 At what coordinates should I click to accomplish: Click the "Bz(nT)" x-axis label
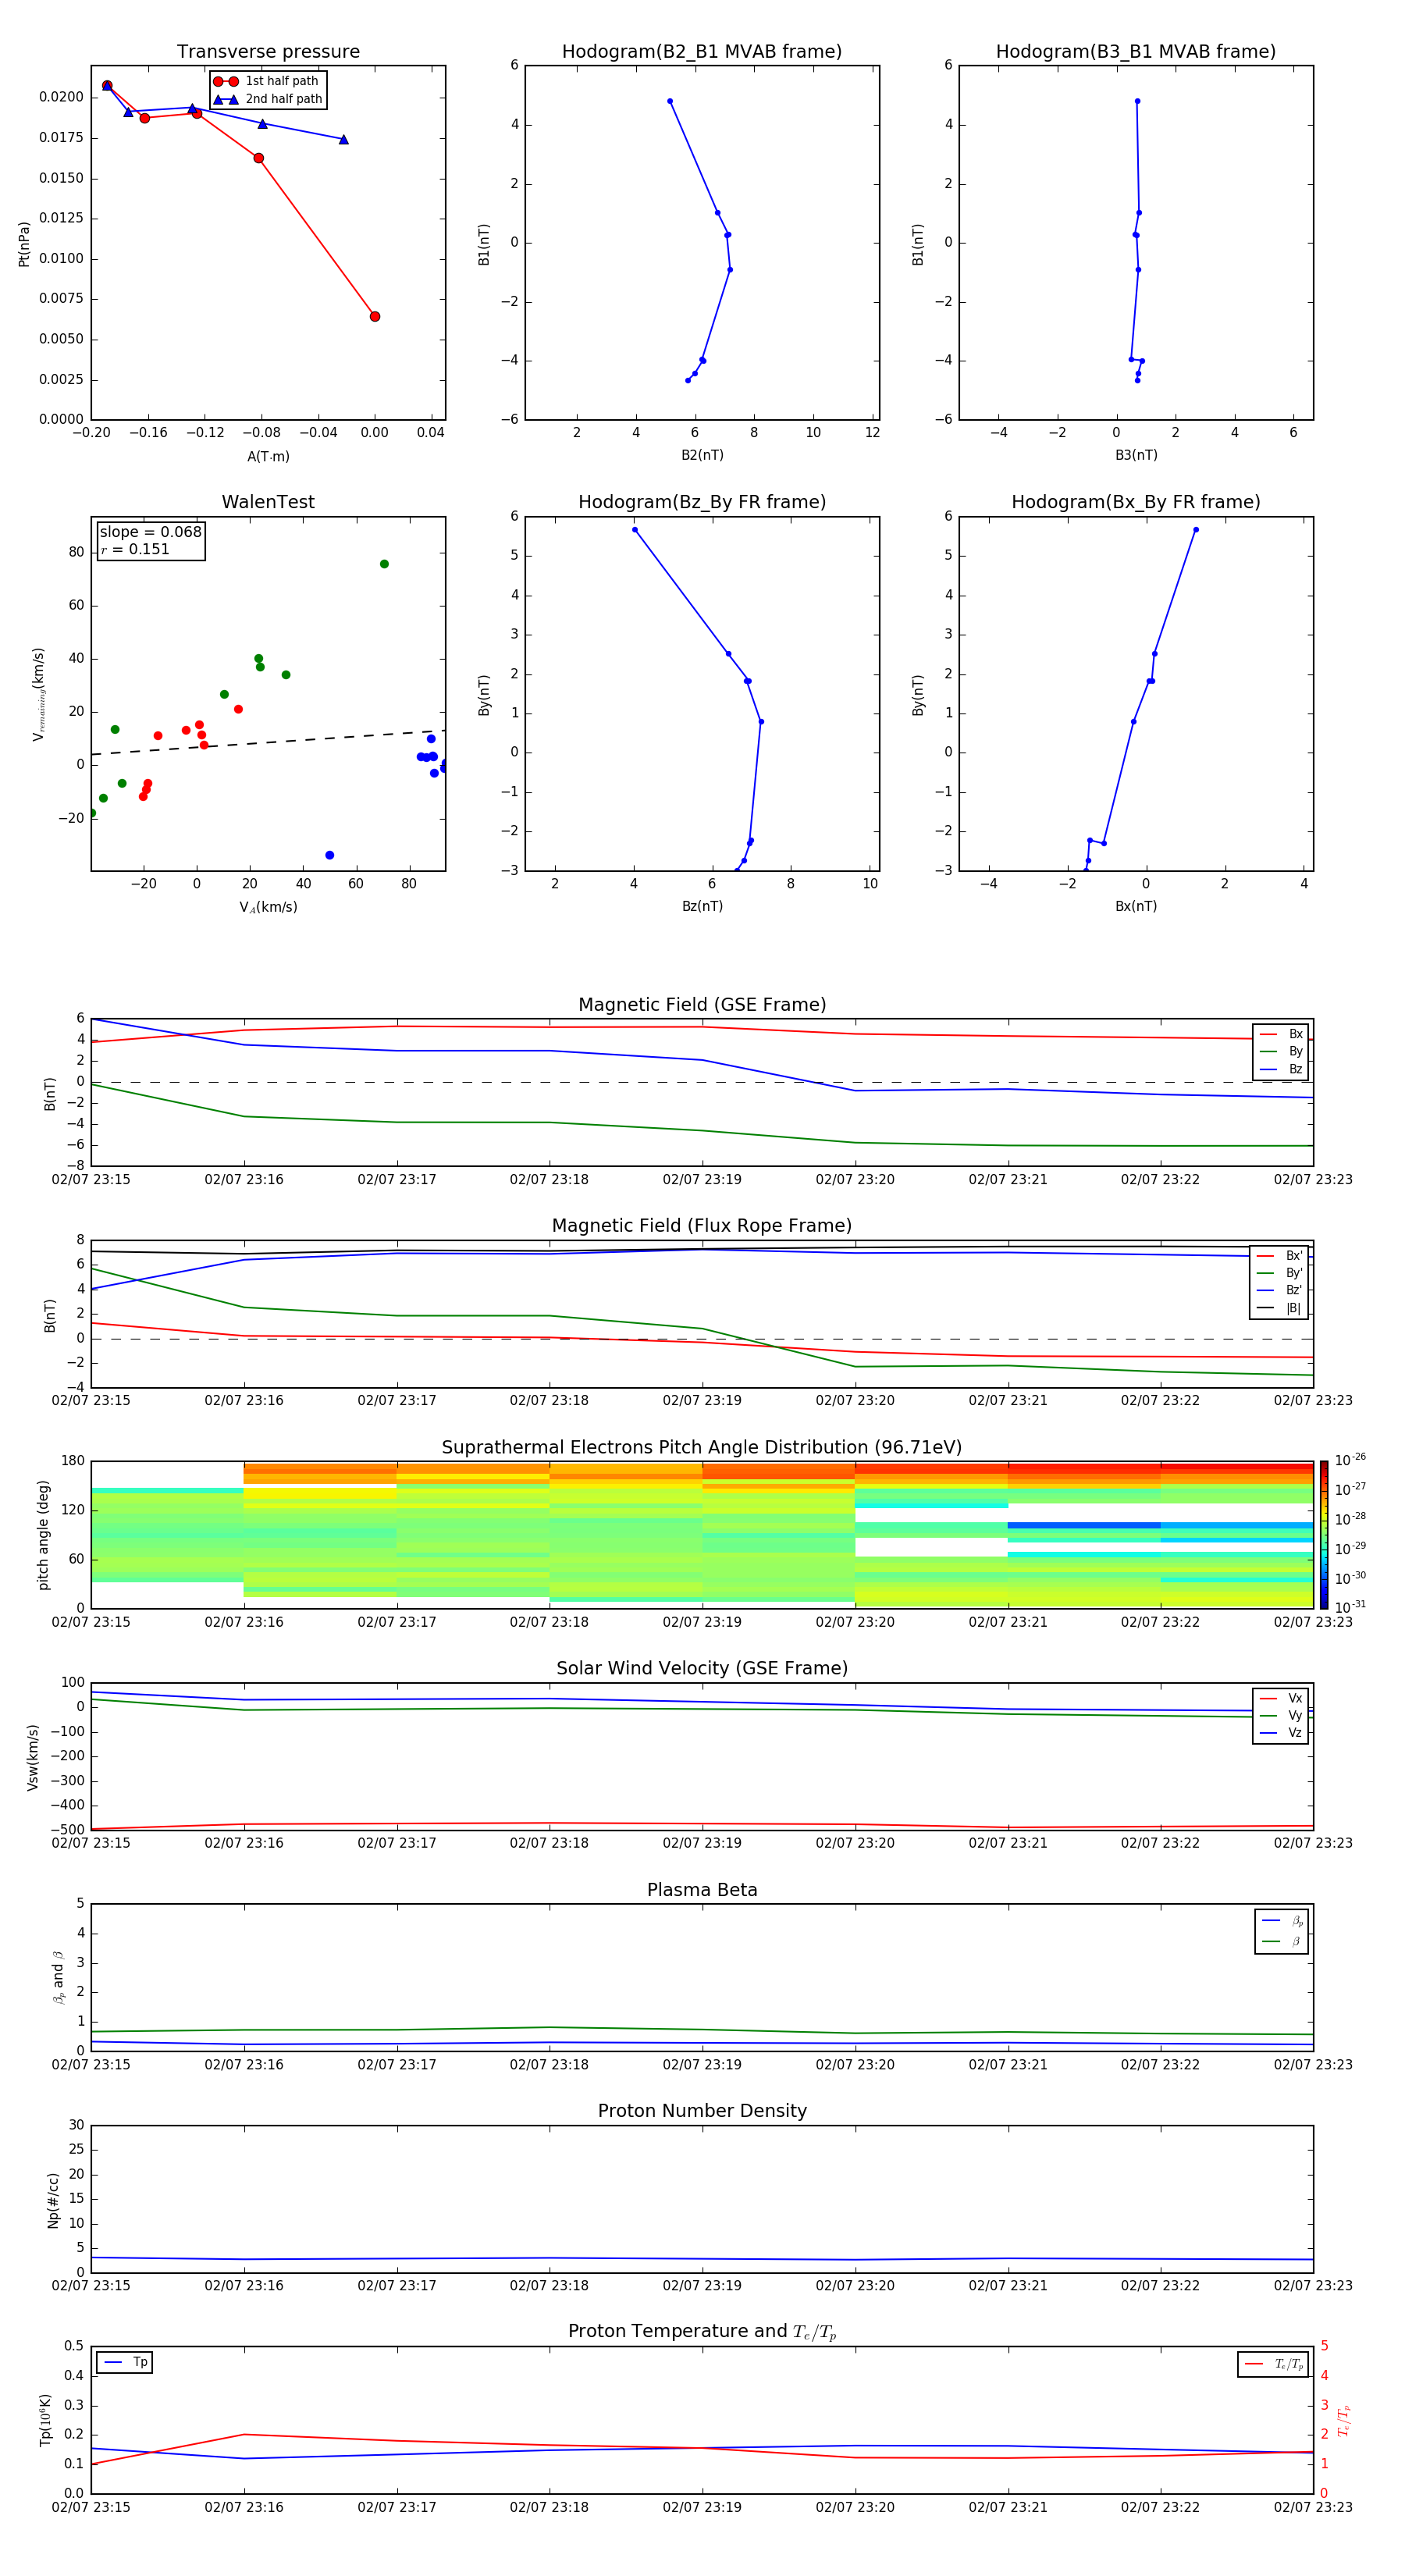coord(702,906)
